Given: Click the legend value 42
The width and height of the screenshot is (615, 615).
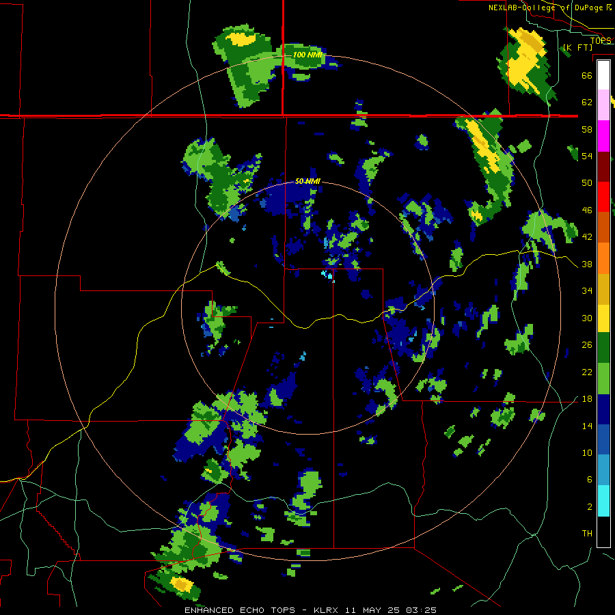Looking at the screenshot, I should (x=587, y=237).
